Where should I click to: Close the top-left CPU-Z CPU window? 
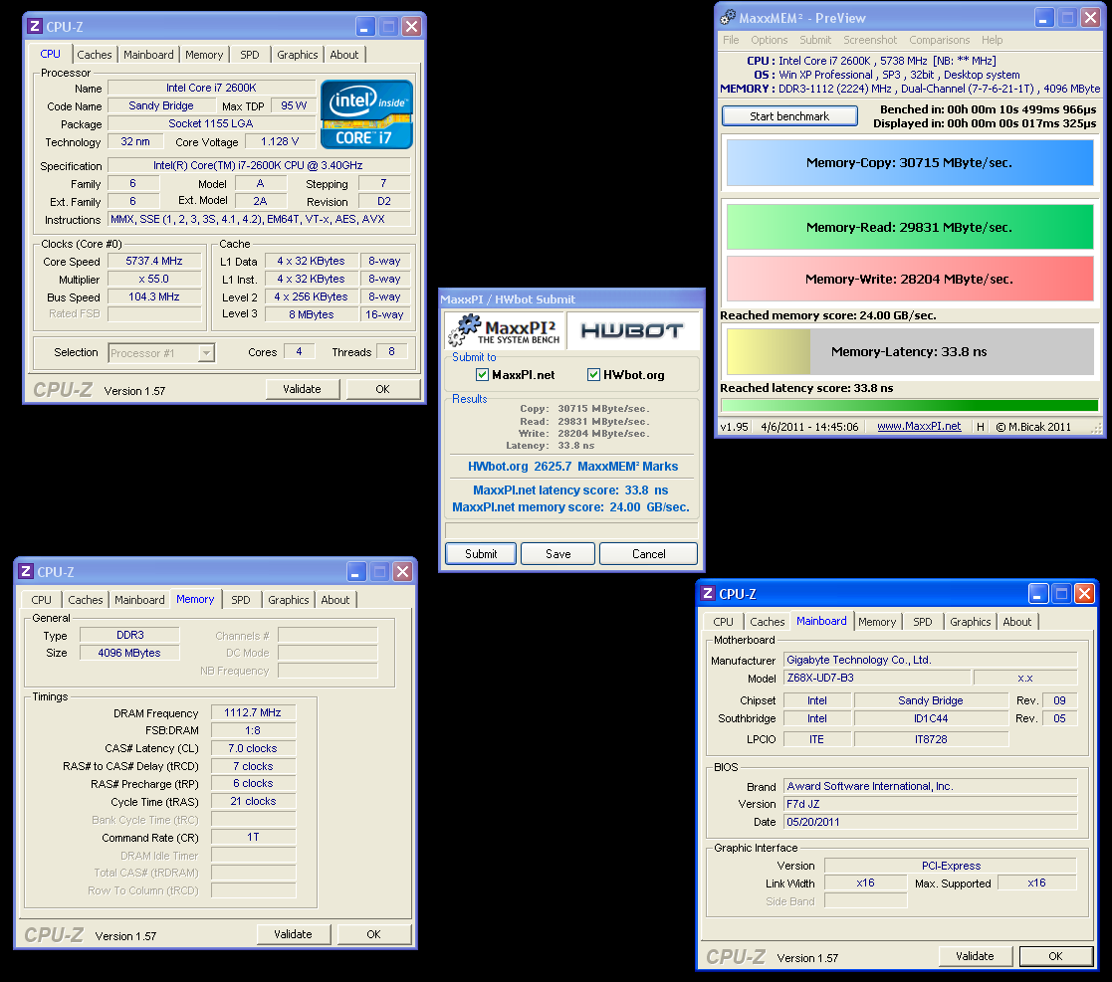411,26
